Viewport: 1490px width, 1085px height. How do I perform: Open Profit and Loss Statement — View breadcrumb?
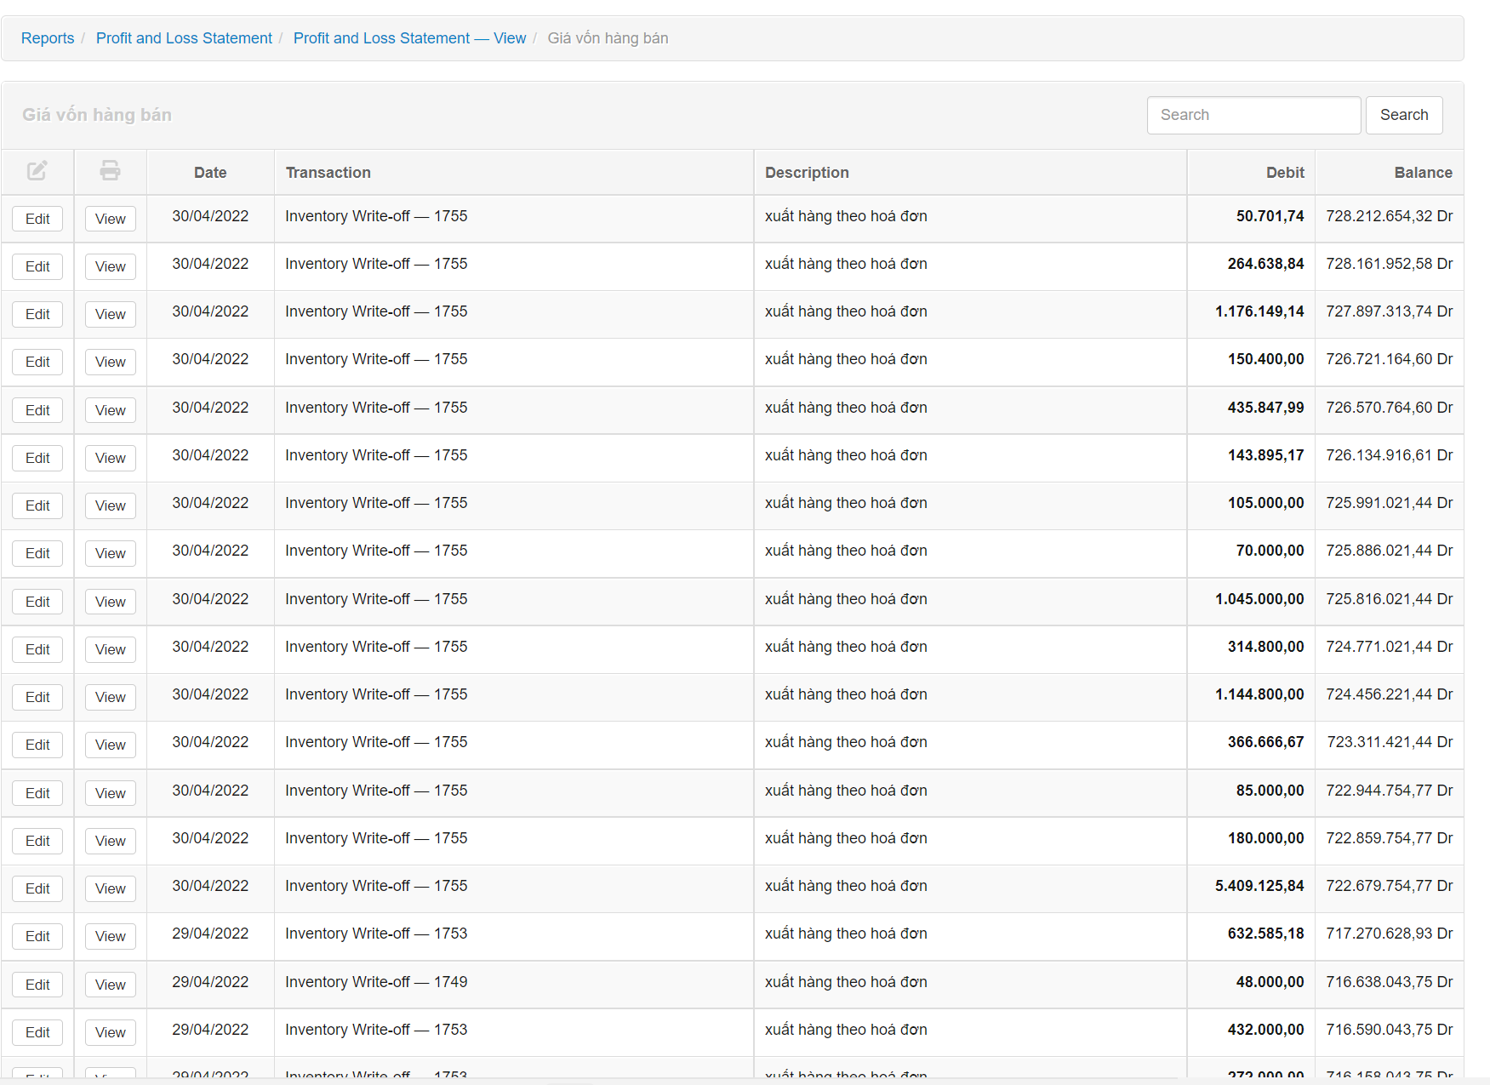click(x=409, y=38)
